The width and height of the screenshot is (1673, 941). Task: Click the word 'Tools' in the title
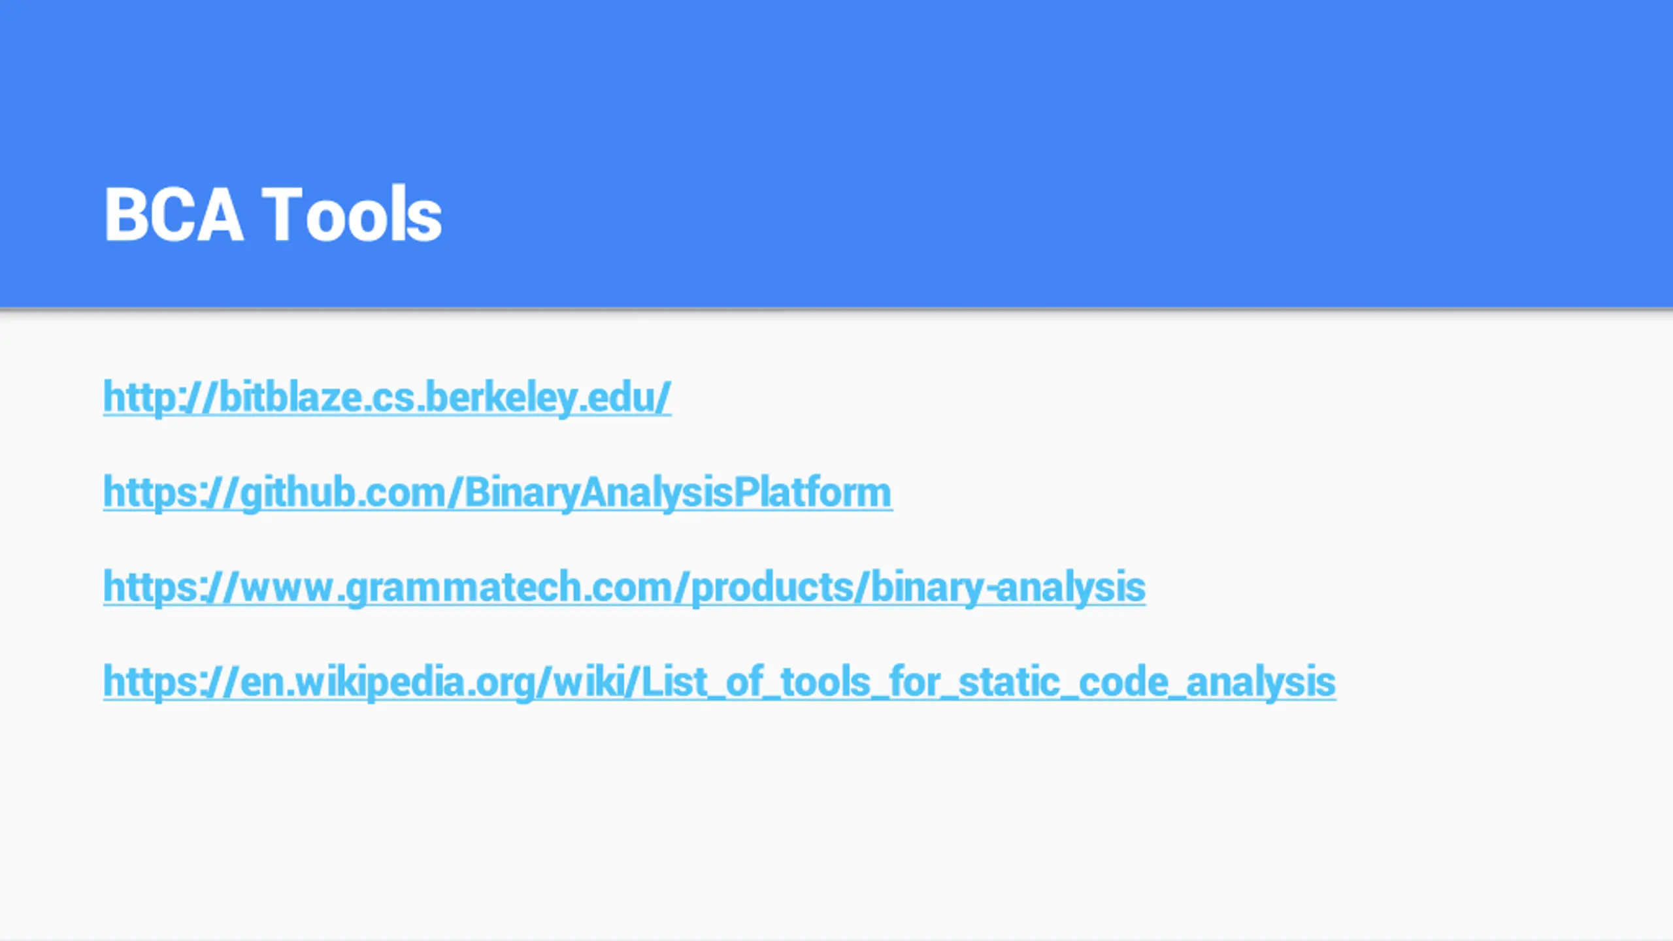pyautogui.click(x=352, y=214)
